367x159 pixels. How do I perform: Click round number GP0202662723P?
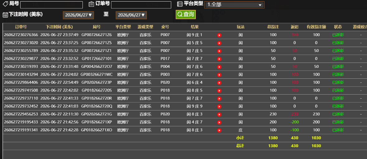click(x=97, y=82)
